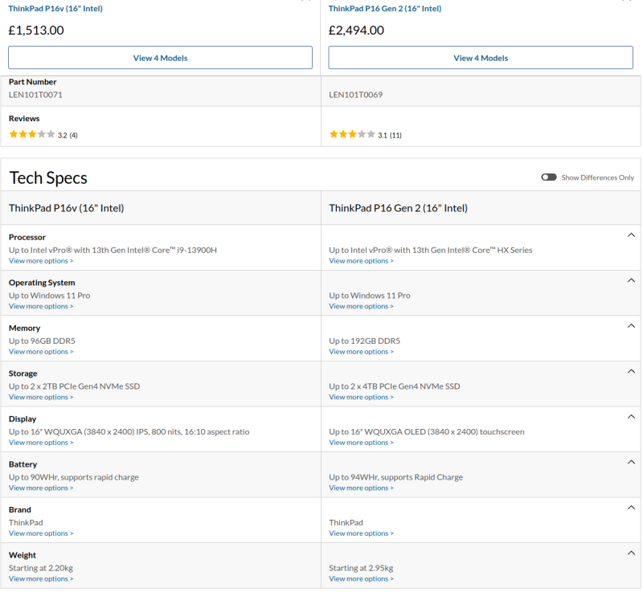
Task: View more Brand options for P16 Gen 2
Action: [361, 533]
